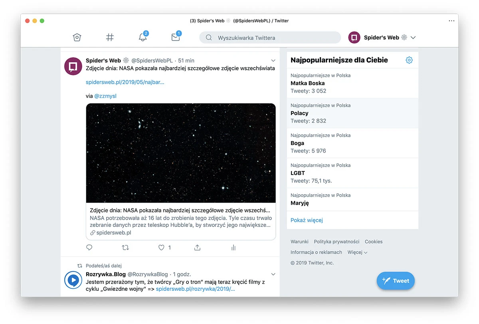Open Rozrywka.Blog avatar
The width and height of the screenshot is (479, 324).
(73, 280)
